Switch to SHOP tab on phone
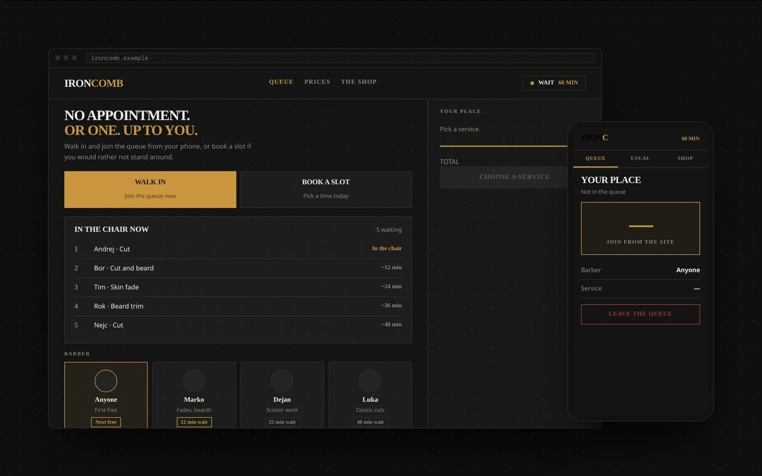This screenshot has height=476, width=762. coord(685,158)
